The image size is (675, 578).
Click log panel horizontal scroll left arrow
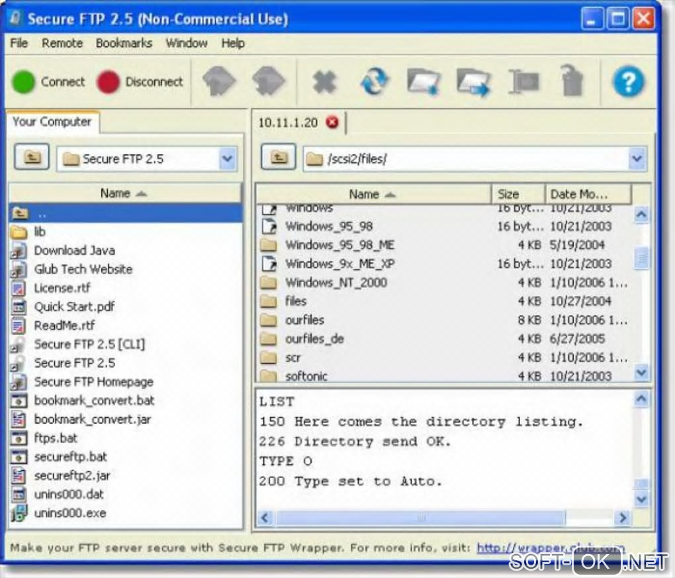coord(265,518)
